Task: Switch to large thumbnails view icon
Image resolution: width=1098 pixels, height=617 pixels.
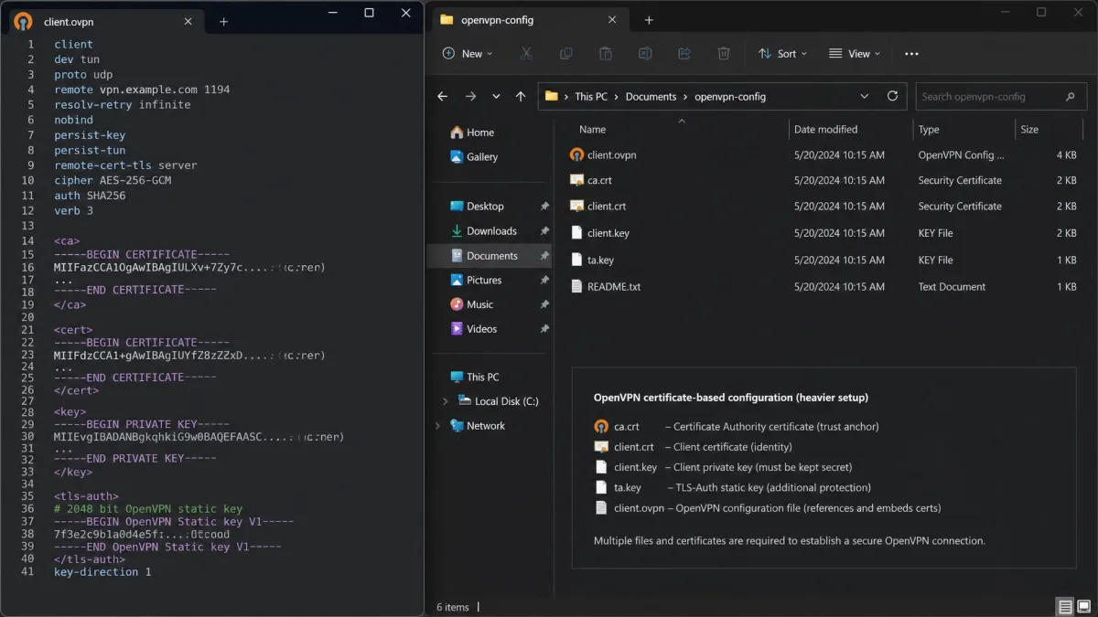Action: 1084,607
